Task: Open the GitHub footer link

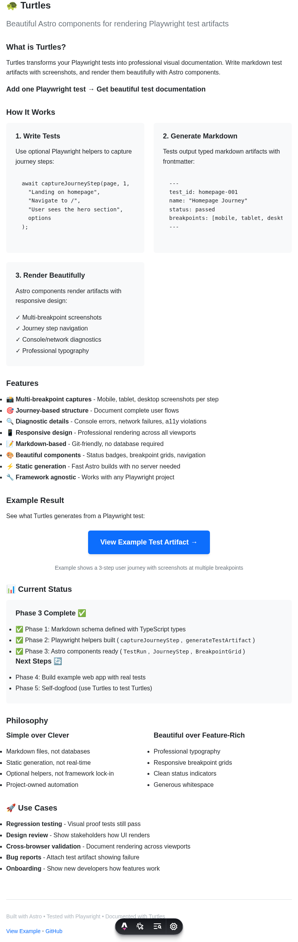Action: 54,931
